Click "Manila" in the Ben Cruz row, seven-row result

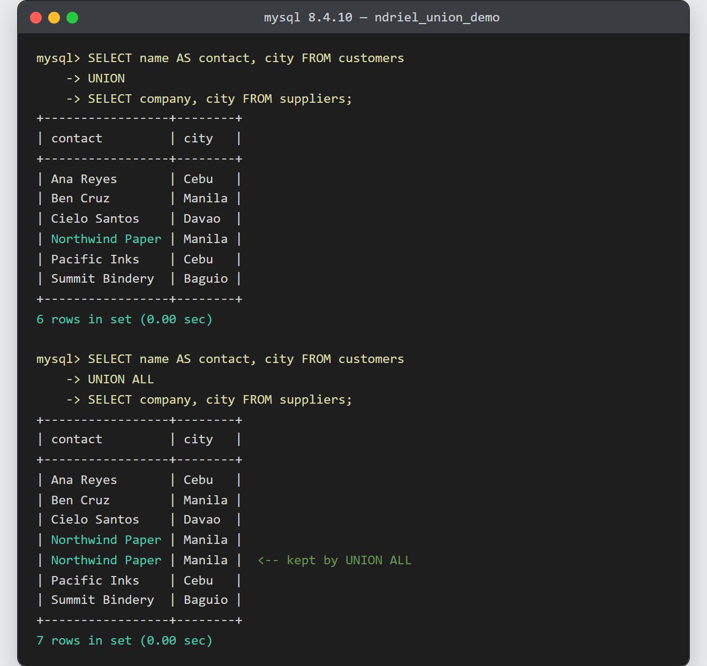pyautogui.click(x=206, y=501)
